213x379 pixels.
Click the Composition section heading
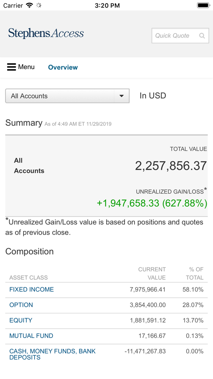[x=30, y=252]
